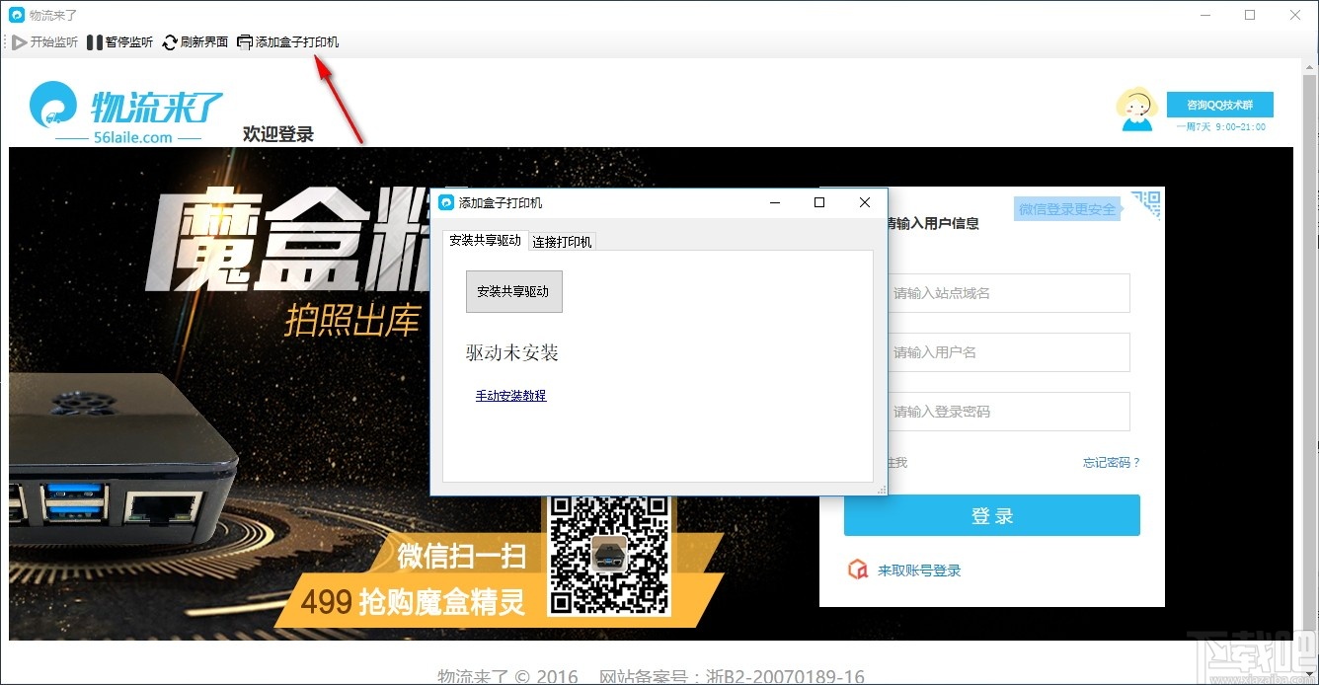Click the 微信扫一扫 banner text
The height and width of the screenshot is (685, 1319).
[461, 556]
